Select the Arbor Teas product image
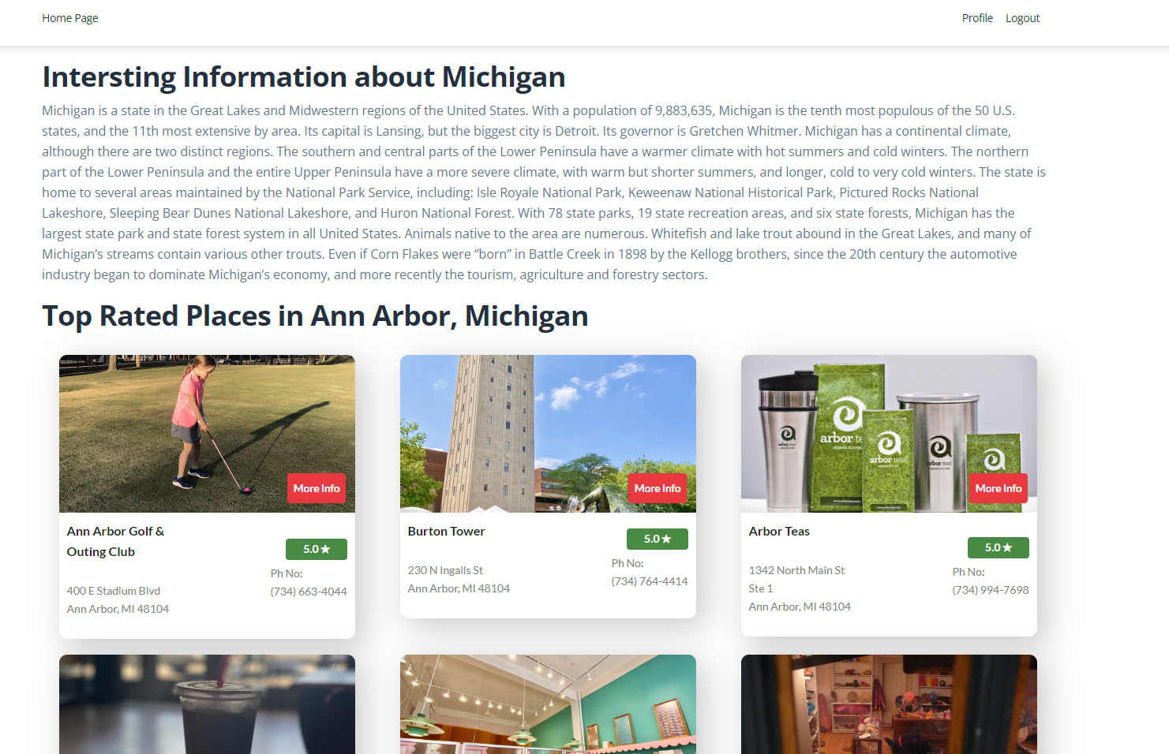 [889, 434]
